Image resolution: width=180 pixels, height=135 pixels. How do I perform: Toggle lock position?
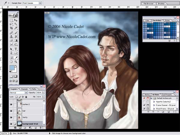[x=23, y=97]
